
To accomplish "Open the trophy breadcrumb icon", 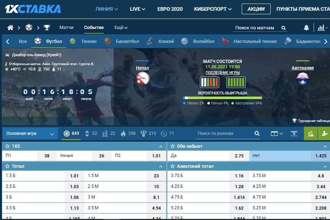I will pyautogui.click(x=47, y=28).
